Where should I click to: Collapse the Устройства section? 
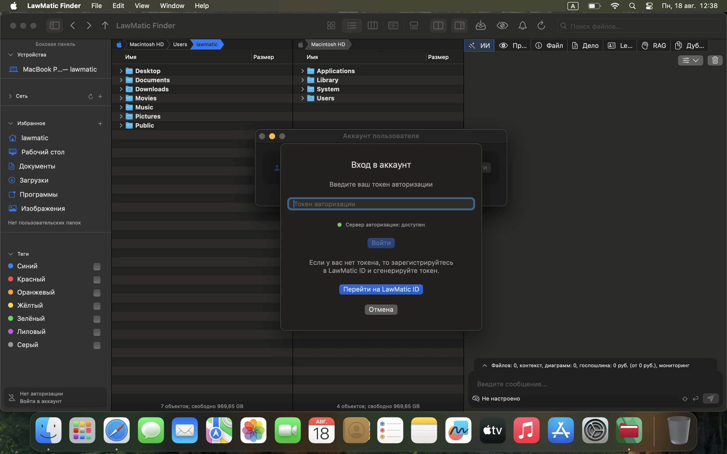11,55
